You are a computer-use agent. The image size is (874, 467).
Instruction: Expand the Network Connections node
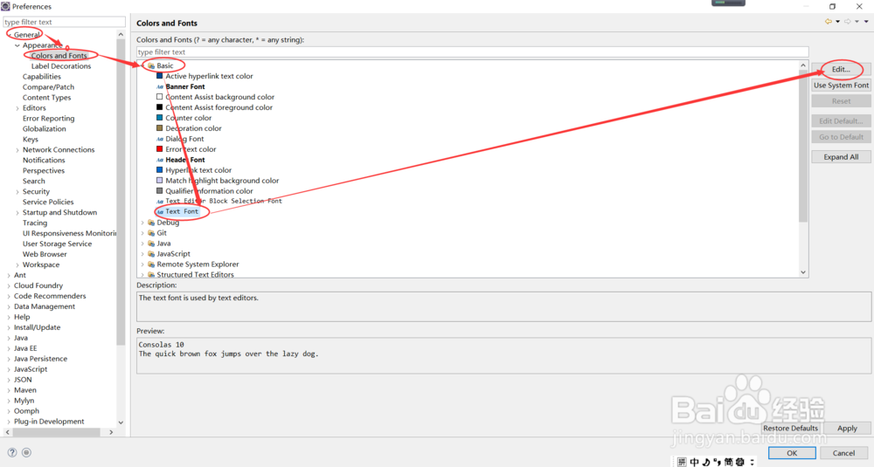click(17, 150)
